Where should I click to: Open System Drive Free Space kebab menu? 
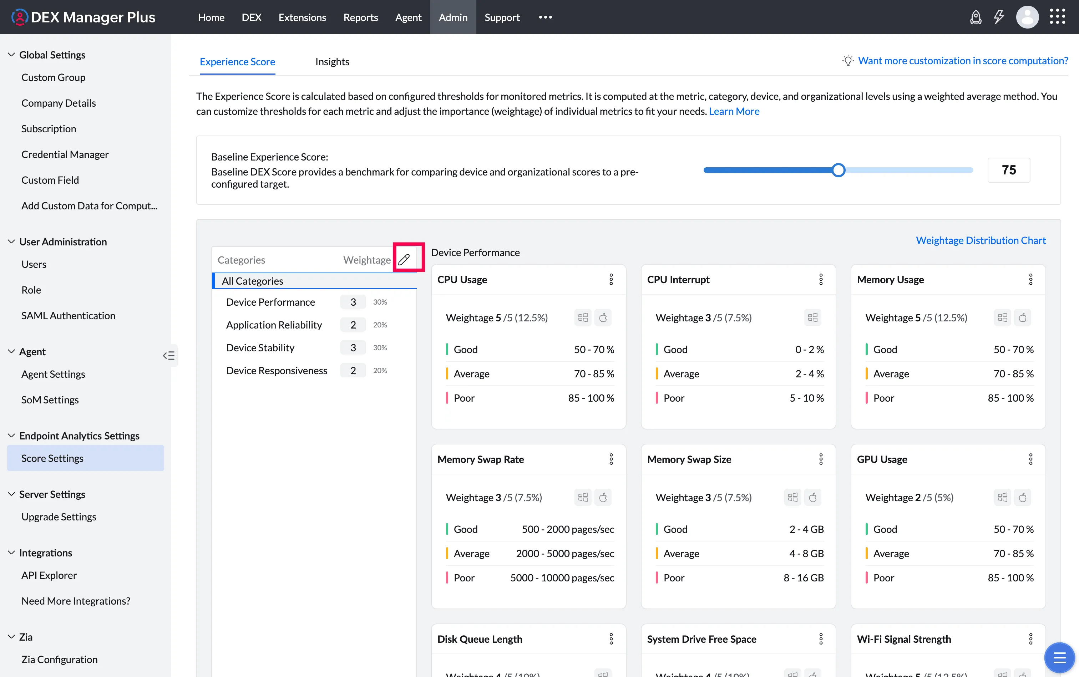tap(821, 639)
